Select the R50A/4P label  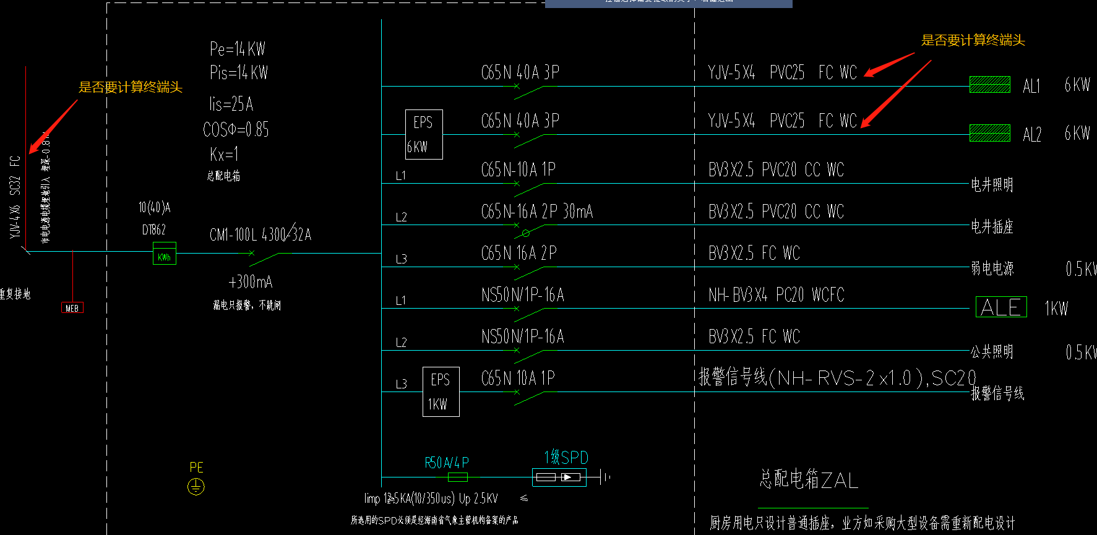pyautogui.click(x=447, y=463)
